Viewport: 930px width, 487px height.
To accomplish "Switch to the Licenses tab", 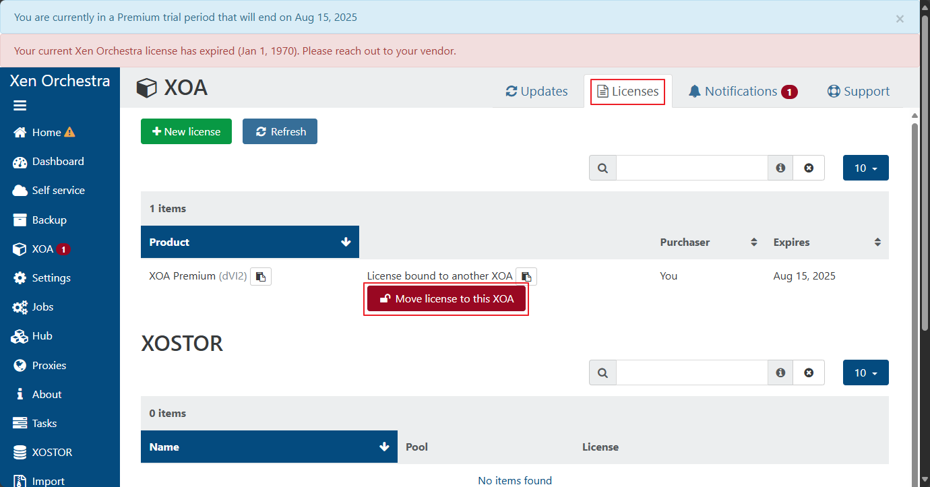I will (x=628, y=92).
